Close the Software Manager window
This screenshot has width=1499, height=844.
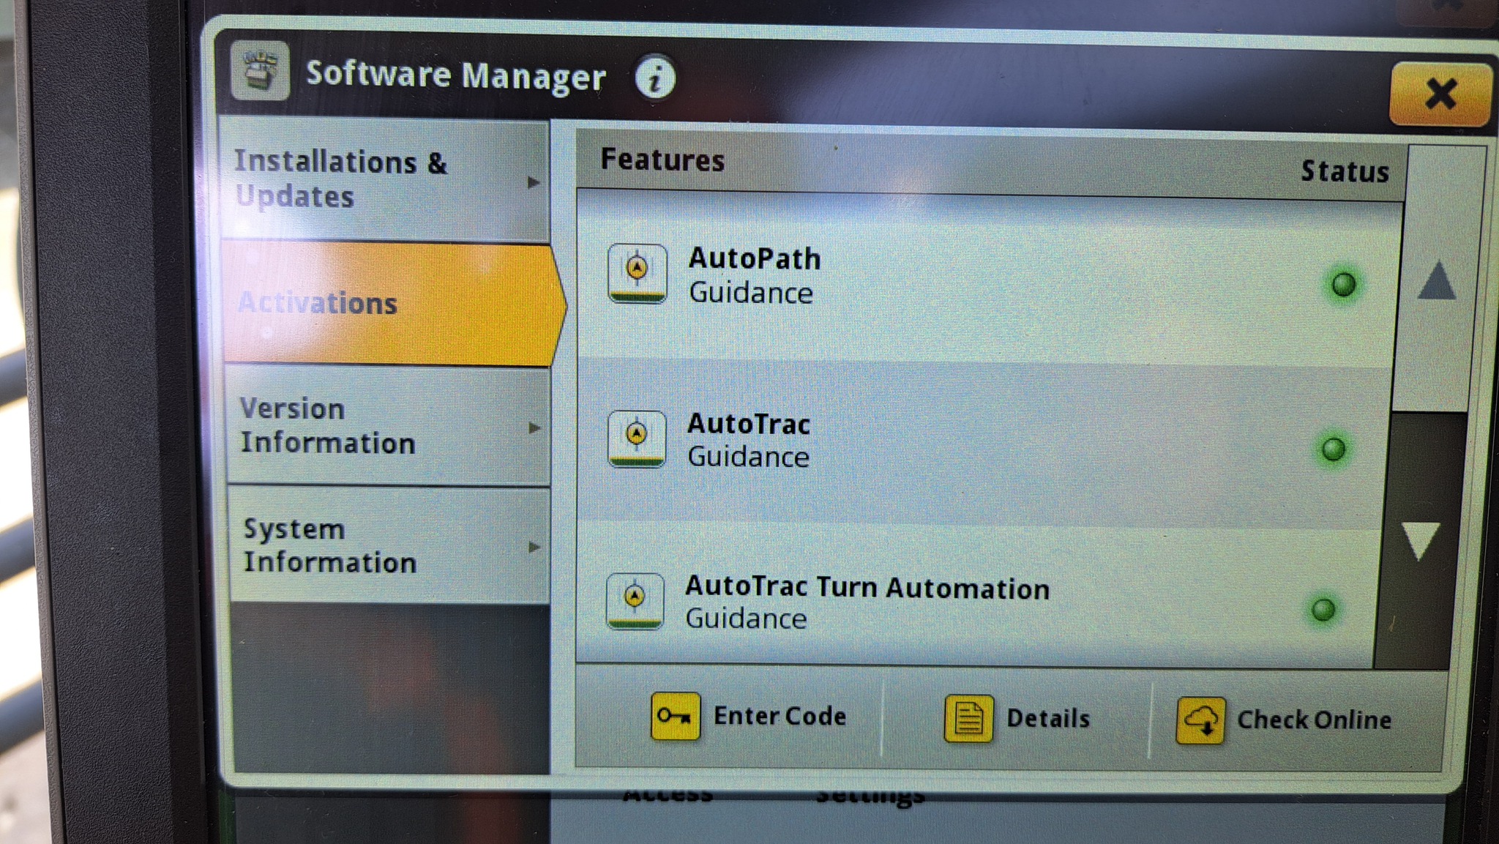[x=1440, y=94]
